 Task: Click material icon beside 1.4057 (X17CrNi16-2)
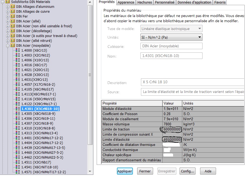[18, 85]
